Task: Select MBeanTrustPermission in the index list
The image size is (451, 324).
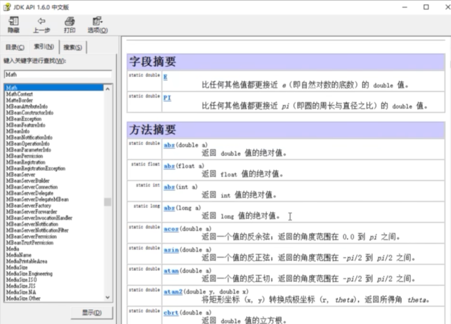Action: (29, 243)
